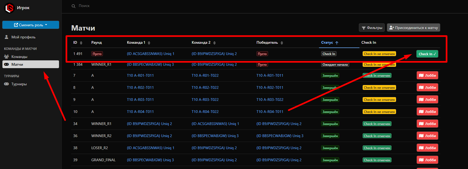This screenshot has width=468, height=169.
Task: Click the Статус ascending sort arrow
Action: coord(337,43)
